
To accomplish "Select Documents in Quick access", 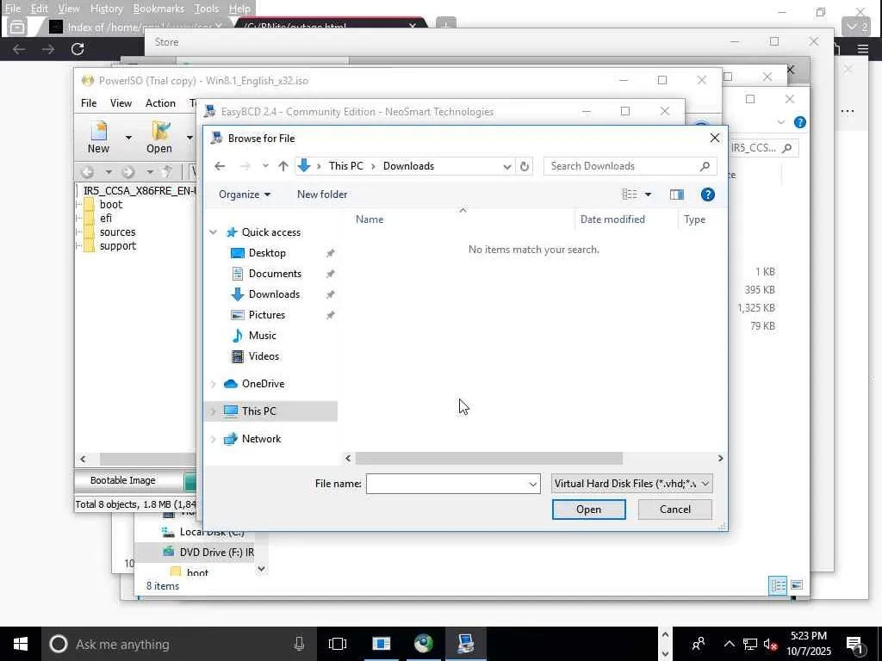I will tap(275, 274).
